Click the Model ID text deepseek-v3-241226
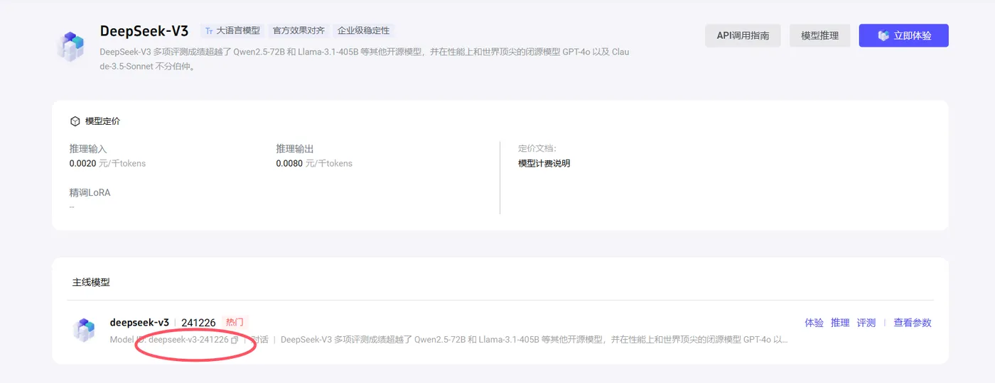The image size is (995, 383). pos(188,340)
